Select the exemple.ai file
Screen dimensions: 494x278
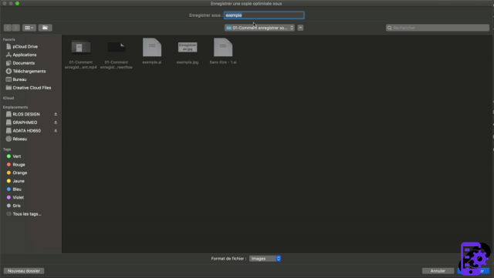152,52
